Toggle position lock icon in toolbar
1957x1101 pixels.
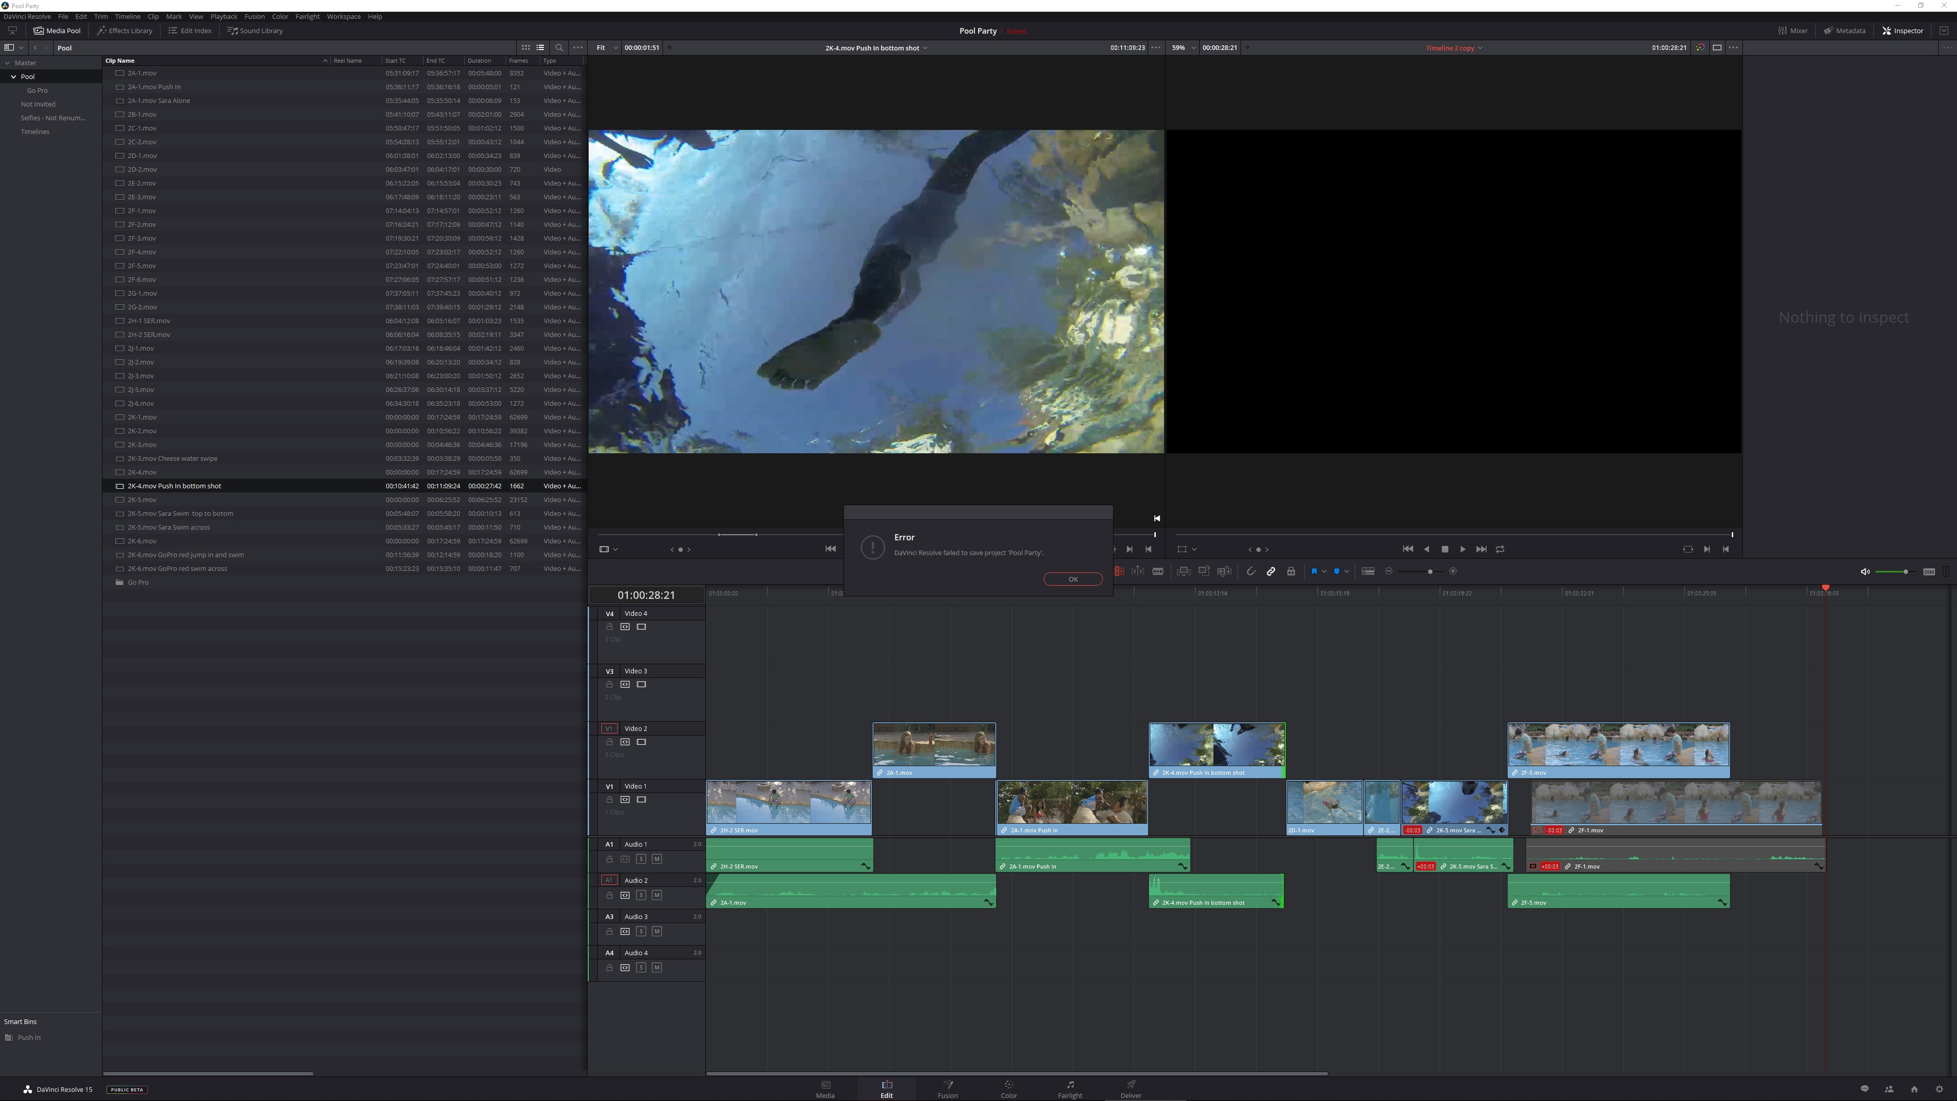click(1291, 571)
